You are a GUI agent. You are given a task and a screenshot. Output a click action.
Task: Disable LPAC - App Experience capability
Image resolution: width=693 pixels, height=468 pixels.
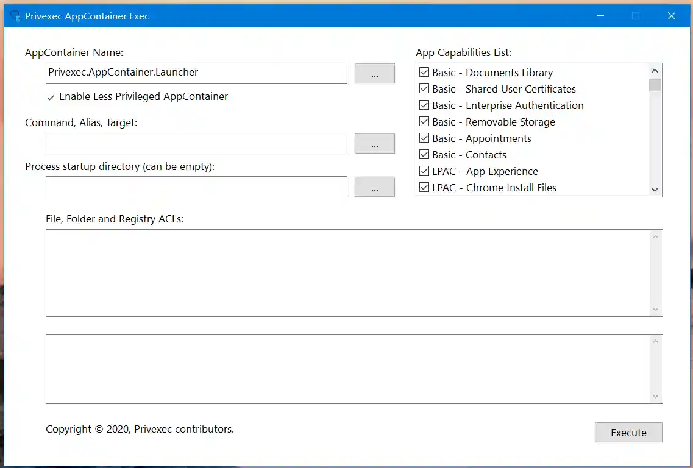(424, 171)
